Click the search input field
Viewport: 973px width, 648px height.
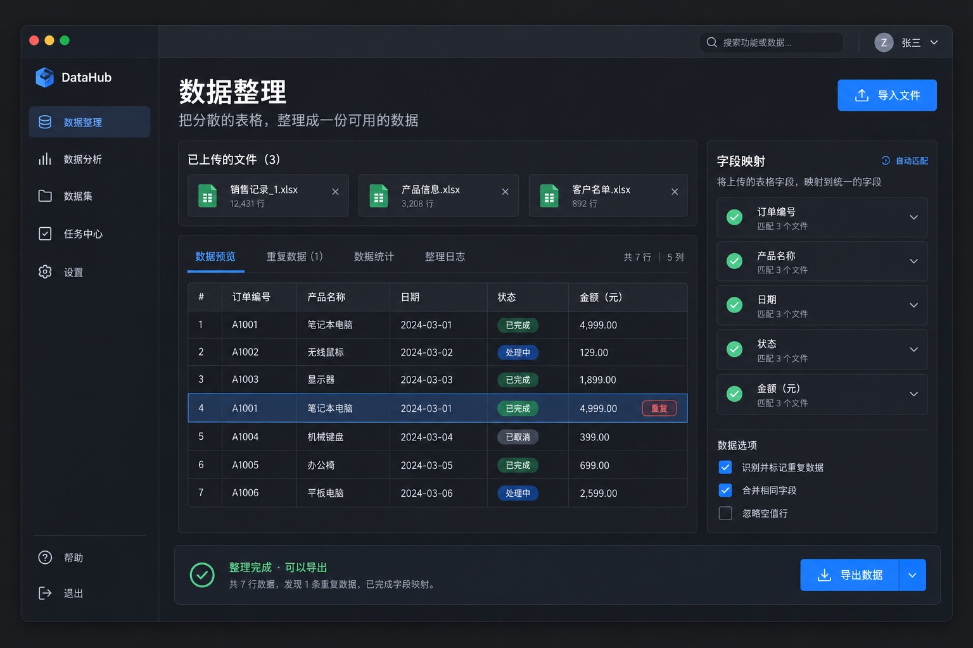coord(771,42)
